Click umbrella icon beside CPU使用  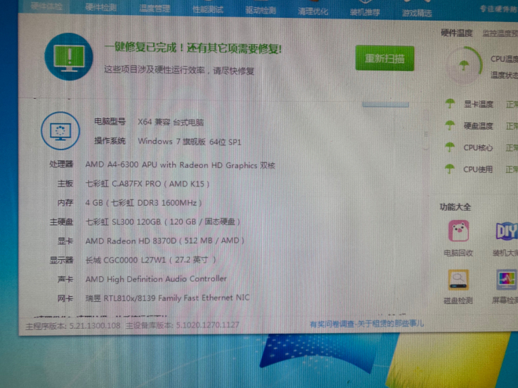450,169
